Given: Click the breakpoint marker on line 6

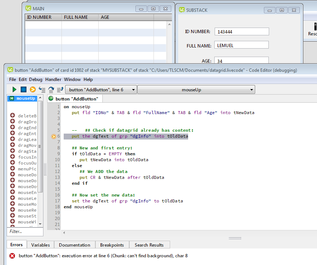Looking at the screenshot, I should pyautogui.click(x=54, y=136).
